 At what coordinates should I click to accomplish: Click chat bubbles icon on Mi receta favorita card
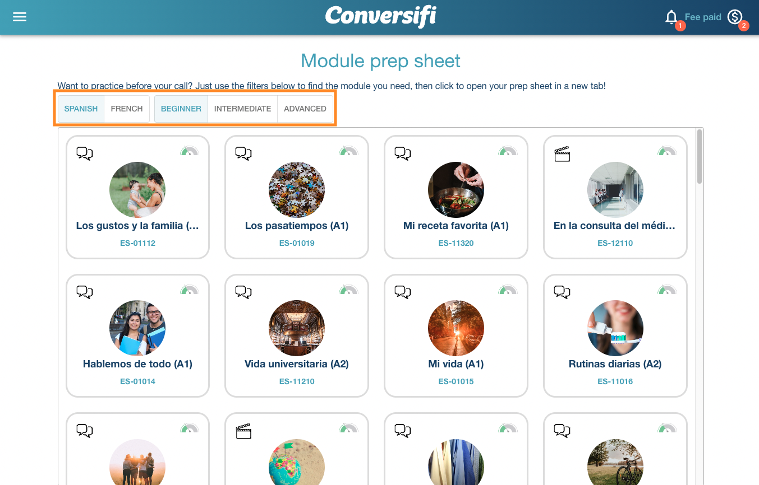pos(403,153)
